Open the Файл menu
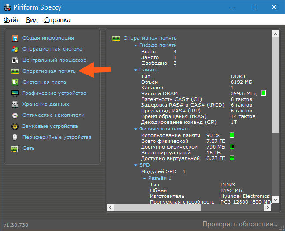 click(11, 19)
